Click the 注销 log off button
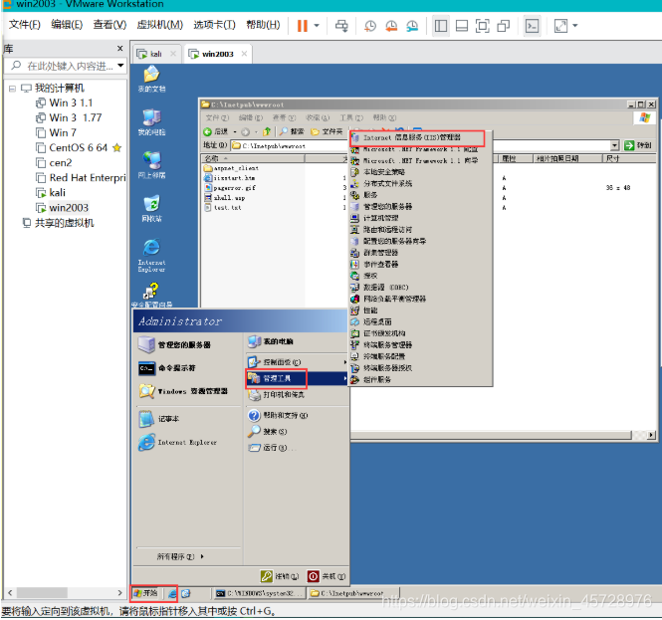This screenshot has width=662, height=620. click(x=280, y=576)
